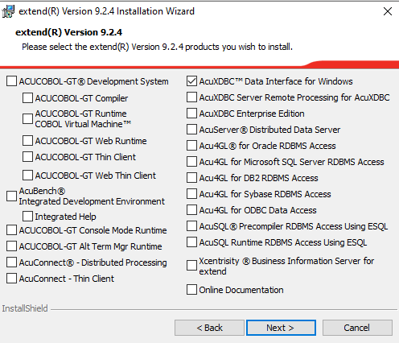Cancel the installation wizard
Image resolution: width=399 pixels, height=343 pixels.
357,328
